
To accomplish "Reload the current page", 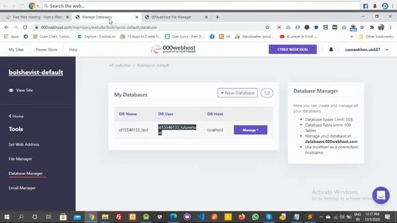I will pyautogui.click(x=25, y=27).
